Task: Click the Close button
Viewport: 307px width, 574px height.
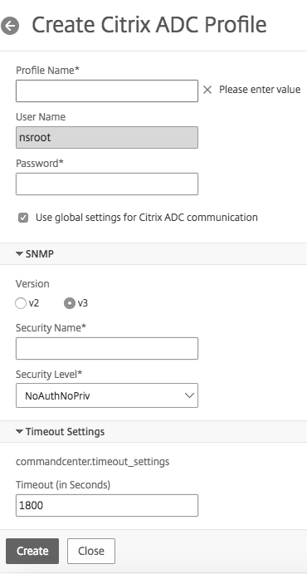Action: [x=91, y=551]
